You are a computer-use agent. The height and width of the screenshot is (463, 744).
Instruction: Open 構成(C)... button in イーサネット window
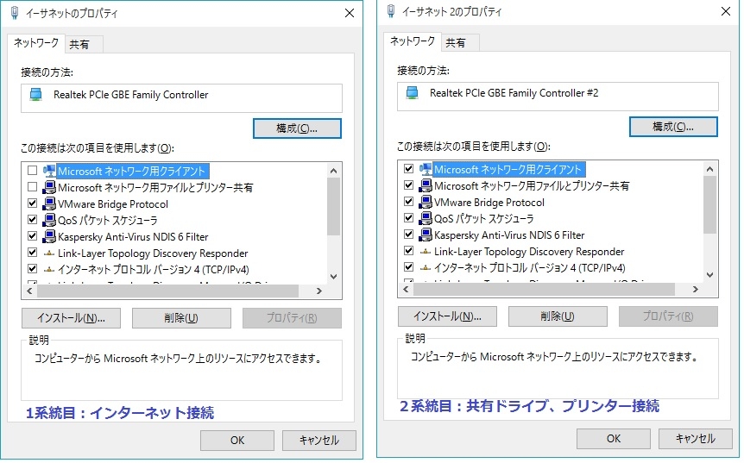(x=297, y=128)
